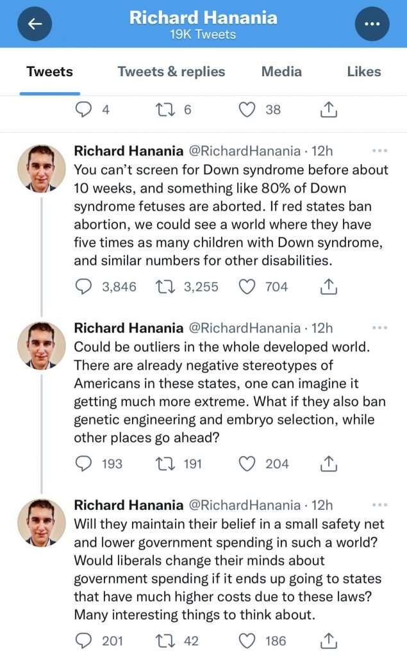Retweet the tweet with 191 retweets
Image resolution: width=407 pixels, height=656 pixels.
(x=165, y=464)
